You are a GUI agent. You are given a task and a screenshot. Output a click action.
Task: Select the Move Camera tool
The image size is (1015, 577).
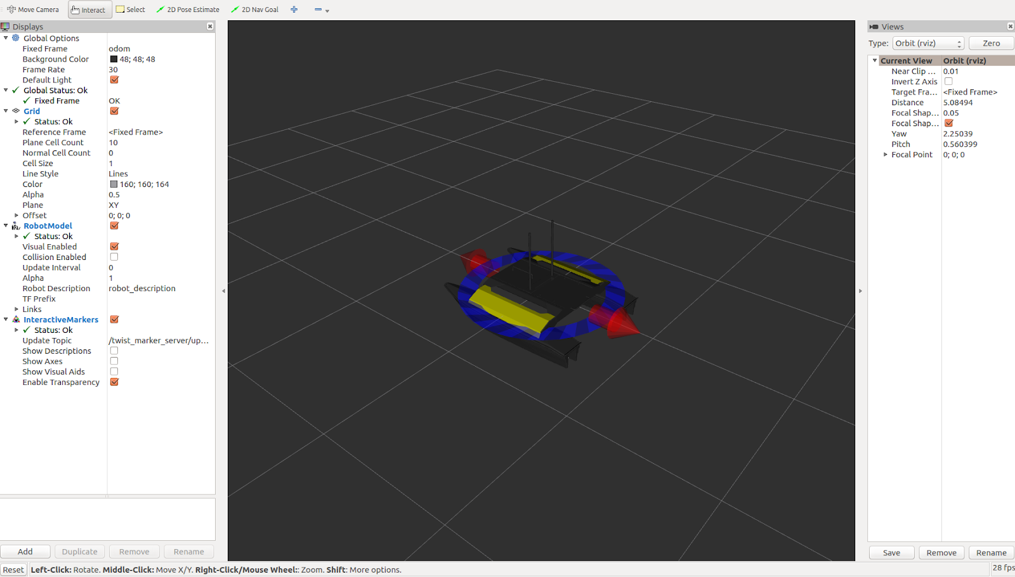click(x=33, y=10)
